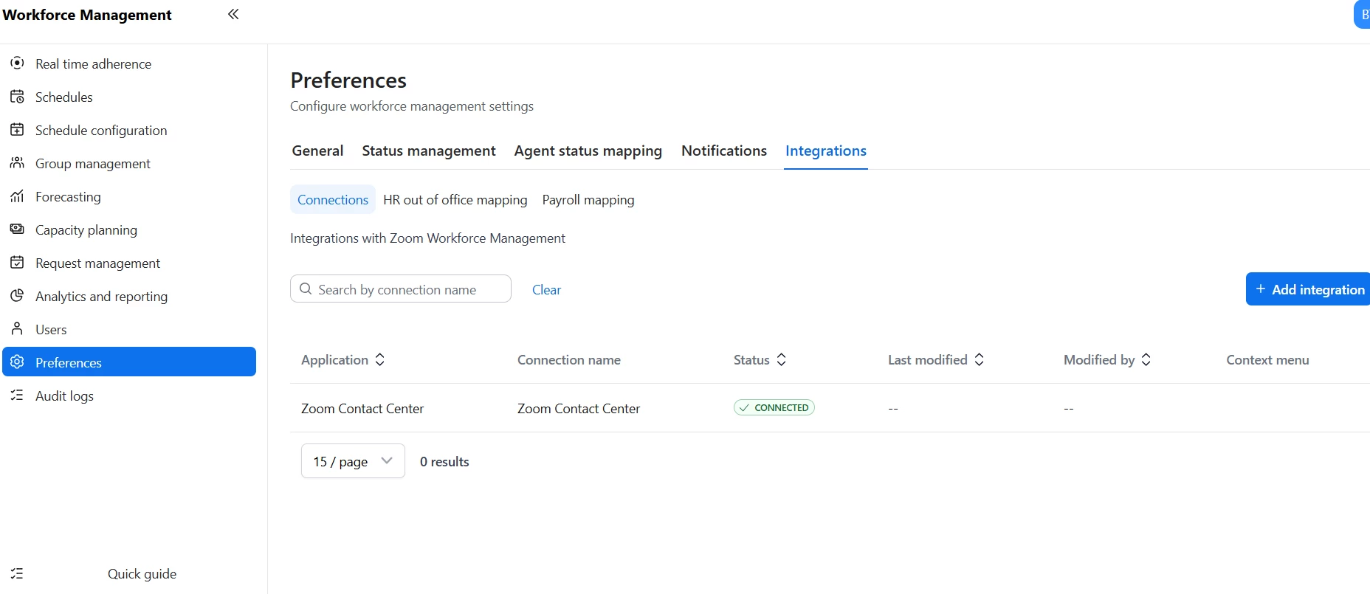
Task: Click the Real time adherence icon
Action: pos(17,63)
